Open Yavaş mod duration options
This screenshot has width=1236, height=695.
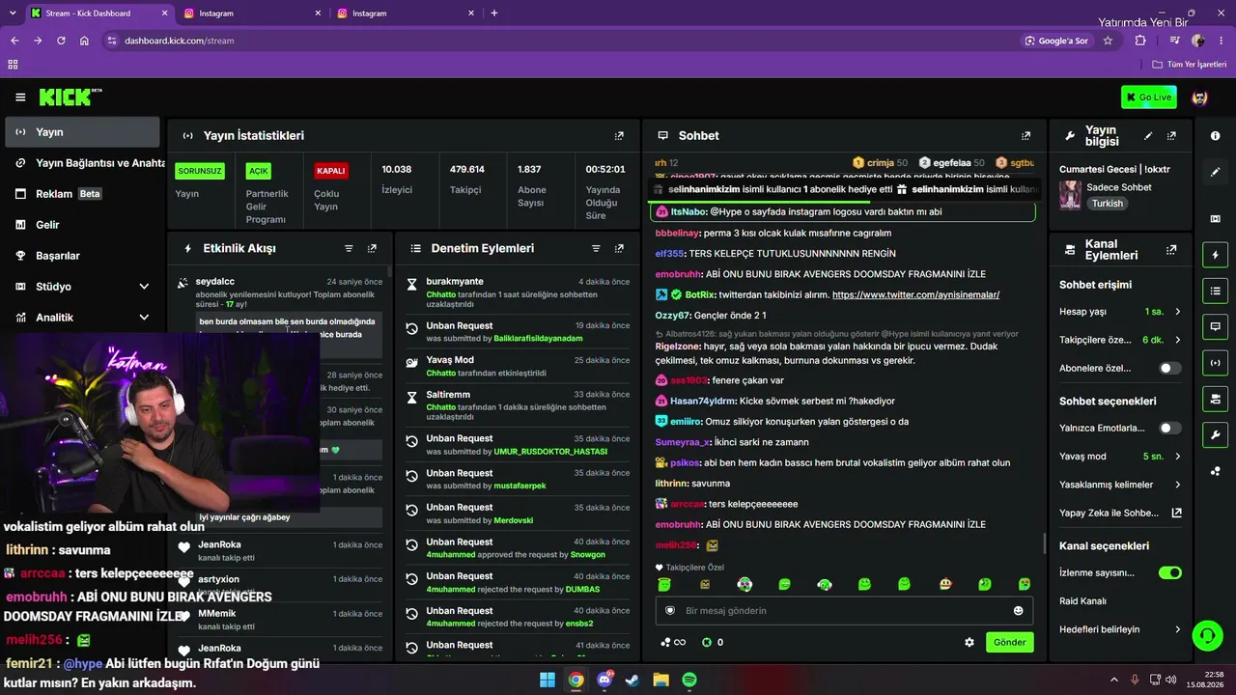[1120, 457]
